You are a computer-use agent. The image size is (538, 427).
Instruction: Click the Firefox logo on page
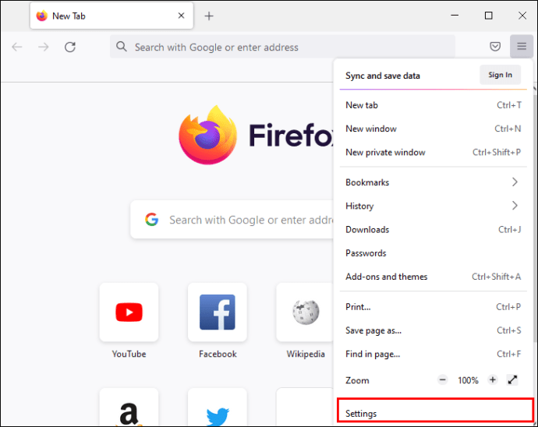tap(208, 135)
